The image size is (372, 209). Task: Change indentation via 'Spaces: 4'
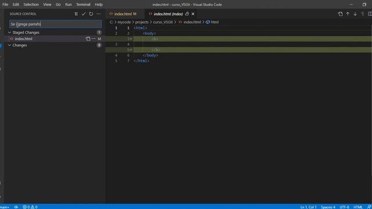tap(328, 207)
